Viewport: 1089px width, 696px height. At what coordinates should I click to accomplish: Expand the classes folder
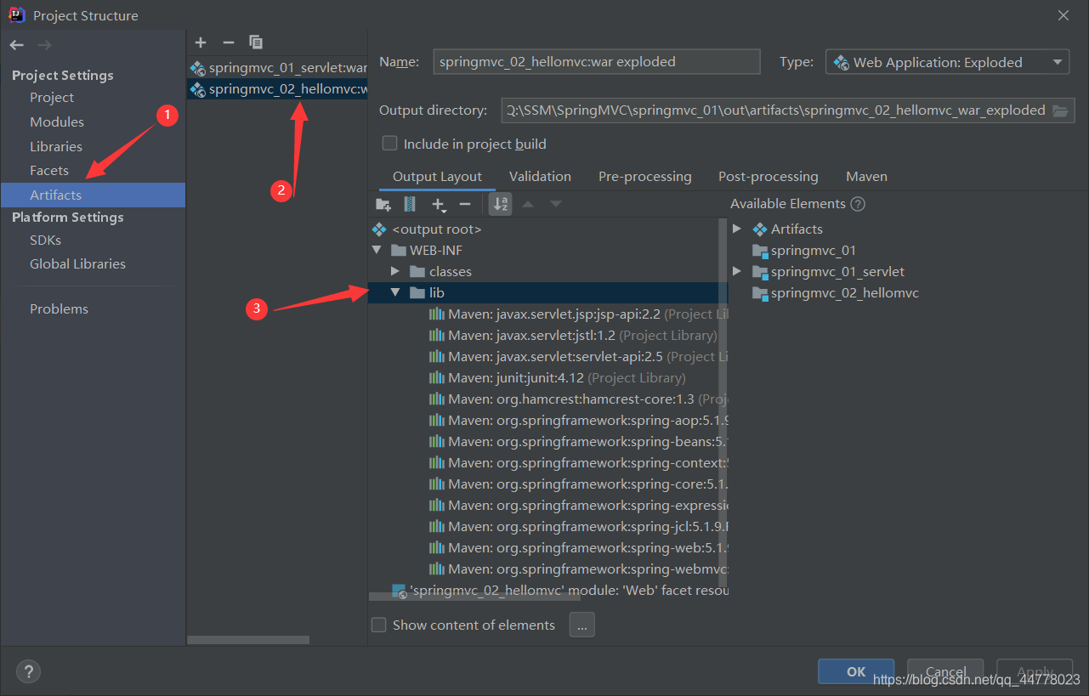(x=394, y=272)
